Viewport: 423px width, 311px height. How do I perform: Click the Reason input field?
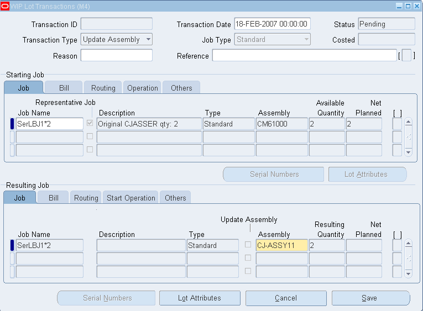(117, 56)
